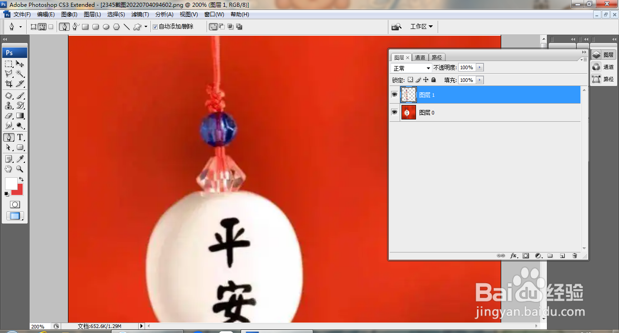Click the foreground color swatch
This screenshot has height=333, width=619.
coord(11,183)
